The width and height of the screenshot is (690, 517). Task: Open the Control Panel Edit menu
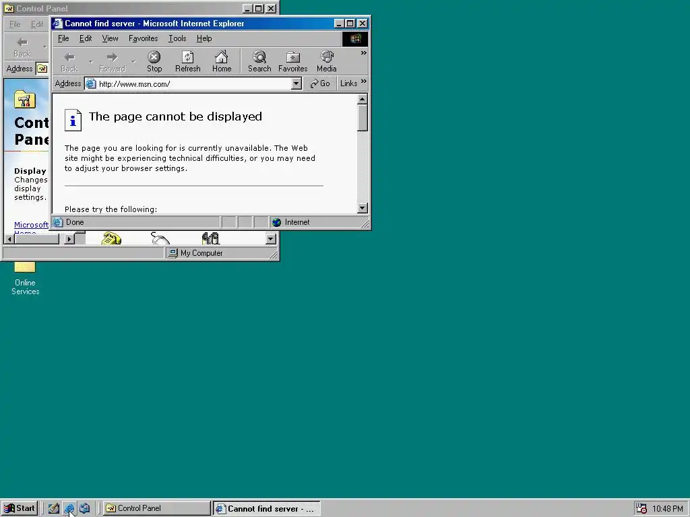pos(37,24)
